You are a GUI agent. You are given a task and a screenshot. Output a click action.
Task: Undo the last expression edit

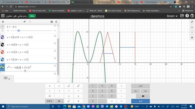pyautogui.click(x=25, y=21)
